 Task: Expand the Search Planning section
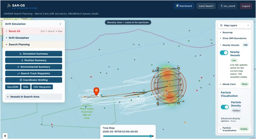pyautogui.click(x=34, y=45)
